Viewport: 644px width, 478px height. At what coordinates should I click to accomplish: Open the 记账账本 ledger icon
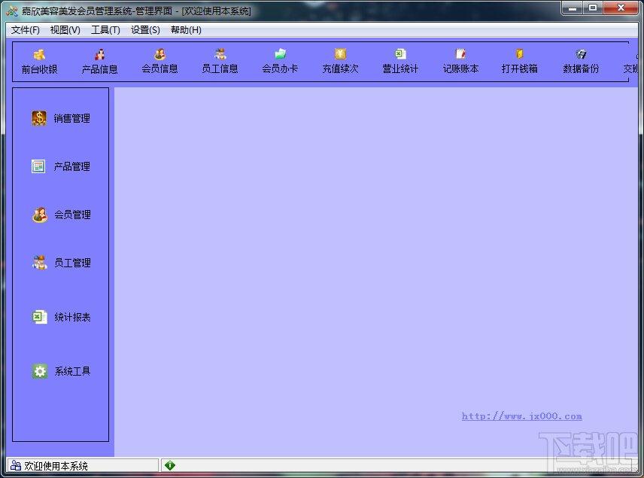point(461,62)
